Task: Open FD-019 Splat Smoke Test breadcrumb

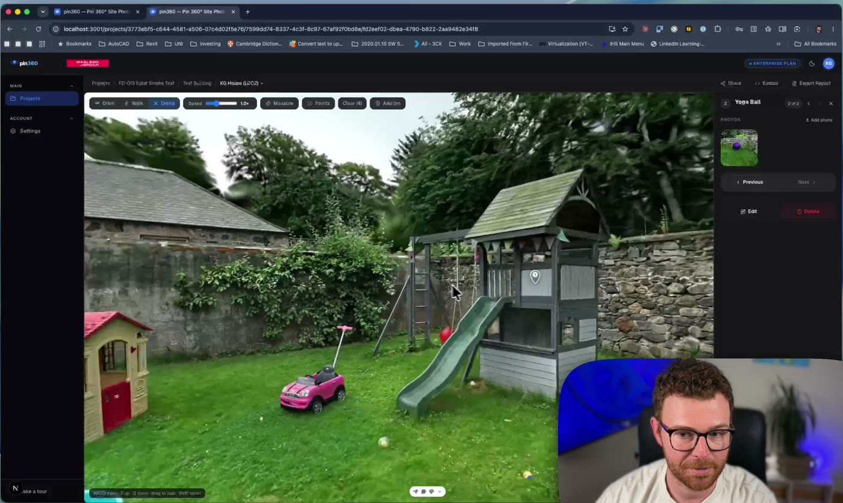Action: click(146, 83)
